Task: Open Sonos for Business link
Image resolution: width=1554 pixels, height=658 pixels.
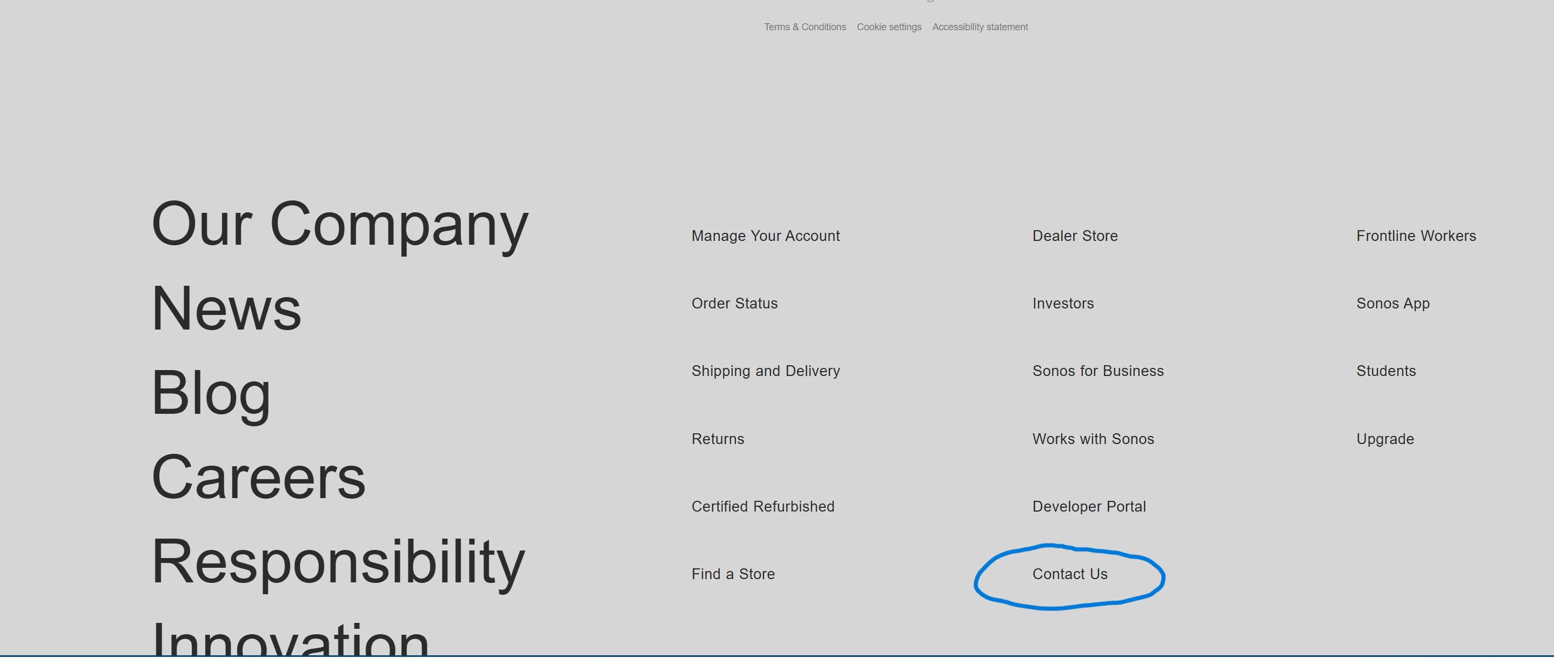Action: point(1097,371)
